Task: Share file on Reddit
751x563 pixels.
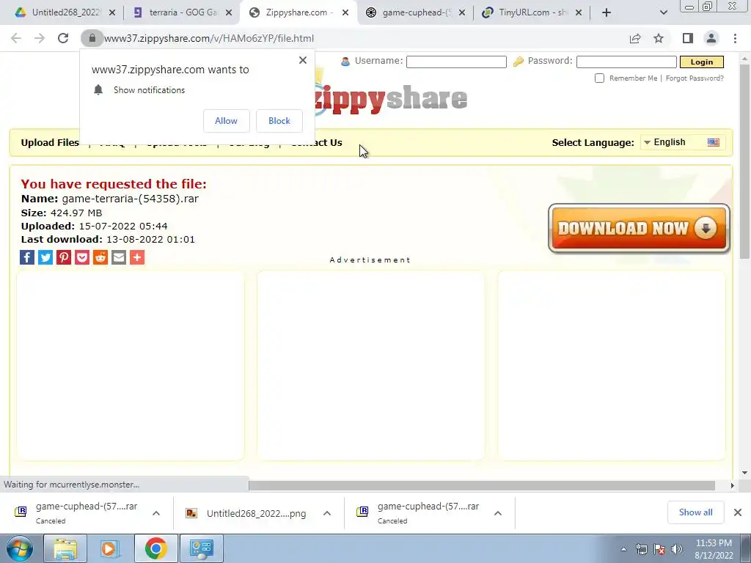Action: pos(100,257)
